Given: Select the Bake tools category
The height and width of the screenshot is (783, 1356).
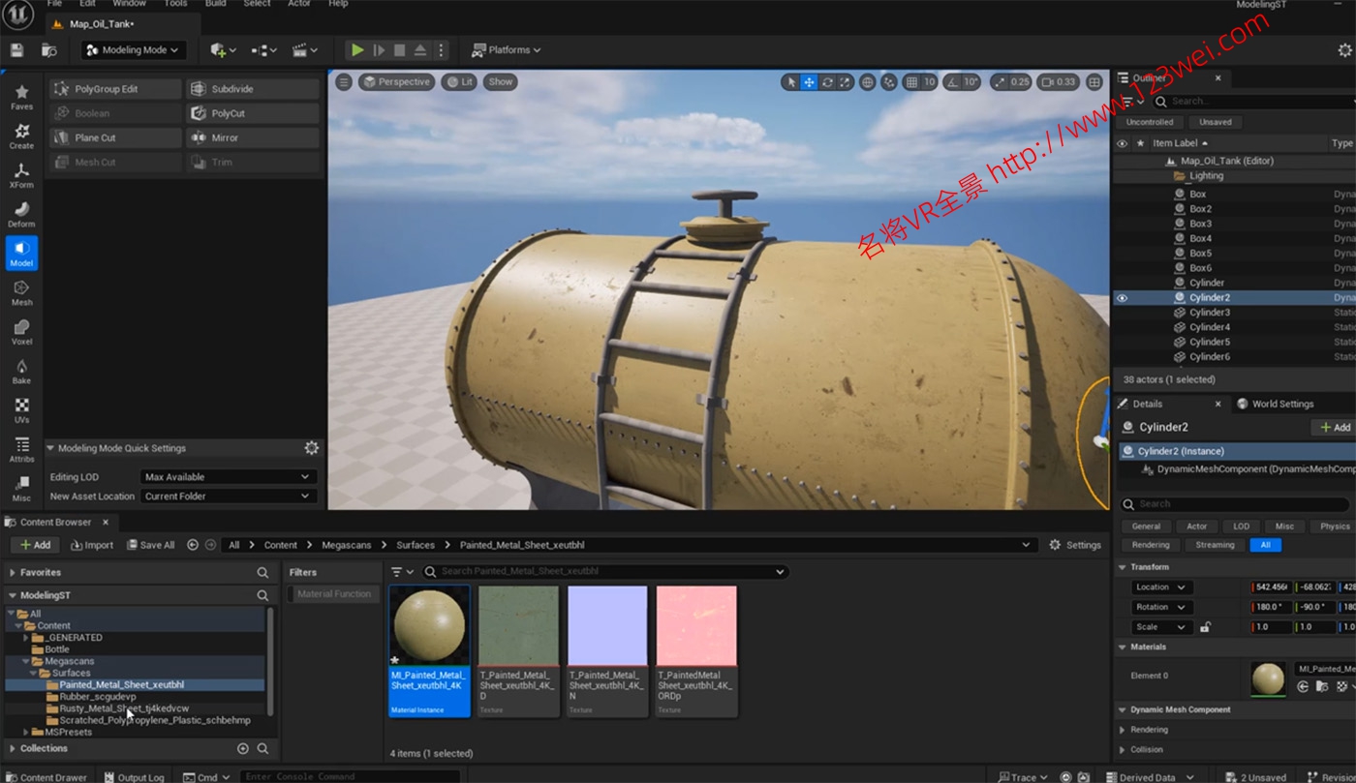Looking at the screenshot, I should 21,372.
